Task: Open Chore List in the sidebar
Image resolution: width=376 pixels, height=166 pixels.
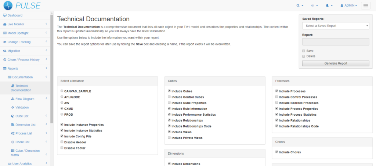Action: pyautogui.click(x=22, y=142)
